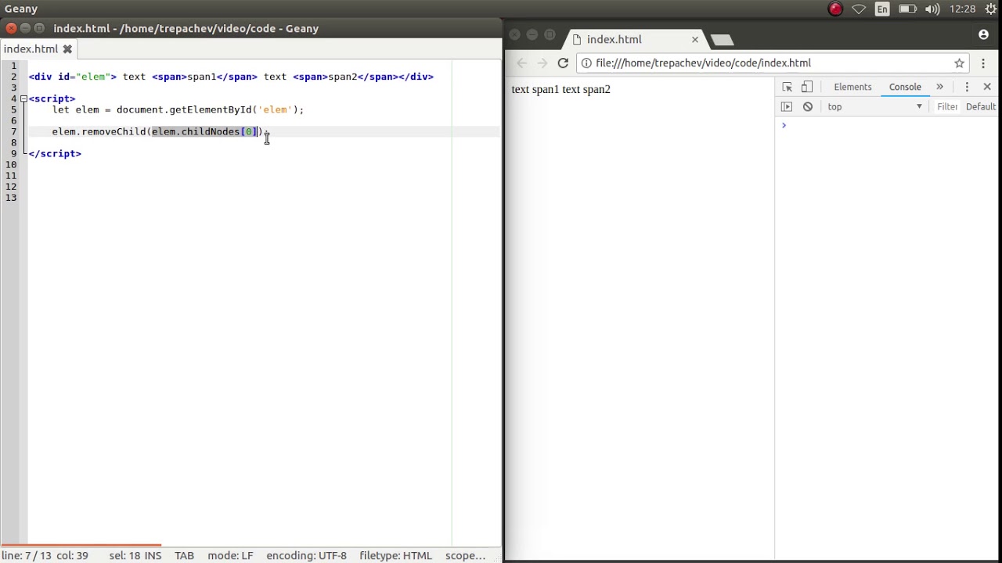The image size is (1002, 563).
Task: Open the sound volume indicator
Action: [932, 9]
